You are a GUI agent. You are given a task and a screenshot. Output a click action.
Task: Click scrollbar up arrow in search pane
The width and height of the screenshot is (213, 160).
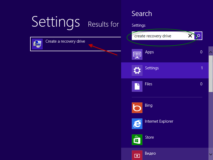point(211,52)
